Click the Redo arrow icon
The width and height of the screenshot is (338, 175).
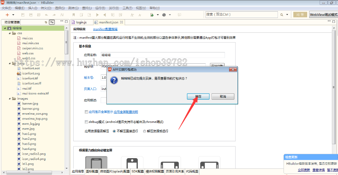54,15
